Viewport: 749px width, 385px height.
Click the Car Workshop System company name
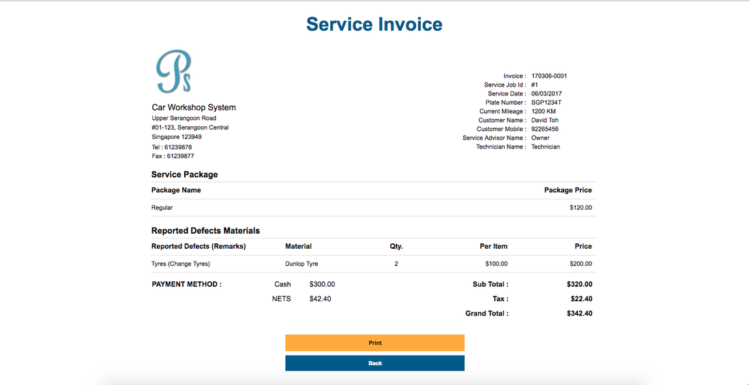pos(194,108)
